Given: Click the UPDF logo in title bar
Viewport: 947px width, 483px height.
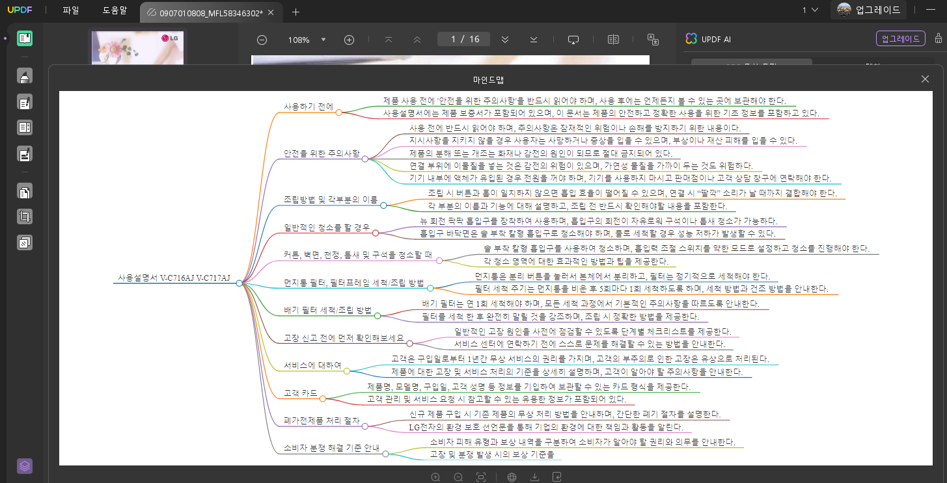Looking at the screenshot, I should click(x=20, y=10).
